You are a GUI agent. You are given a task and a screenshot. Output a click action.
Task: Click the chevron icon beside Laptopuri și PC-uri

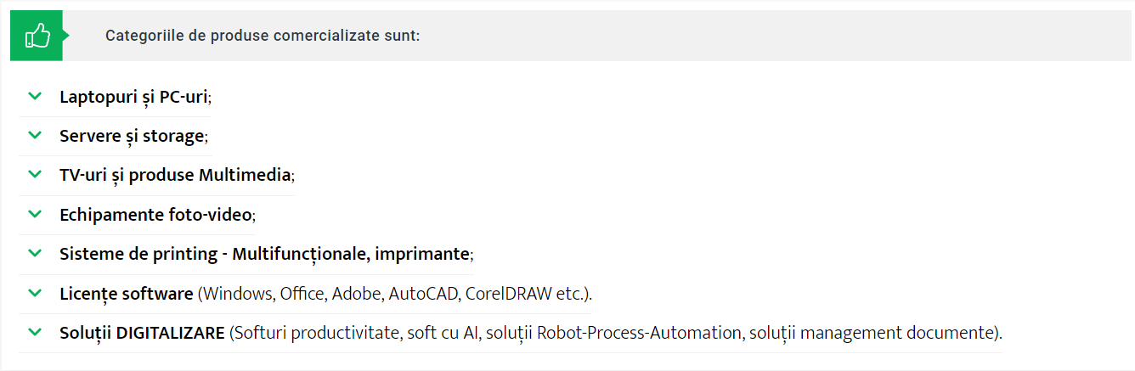coord(35,96)
